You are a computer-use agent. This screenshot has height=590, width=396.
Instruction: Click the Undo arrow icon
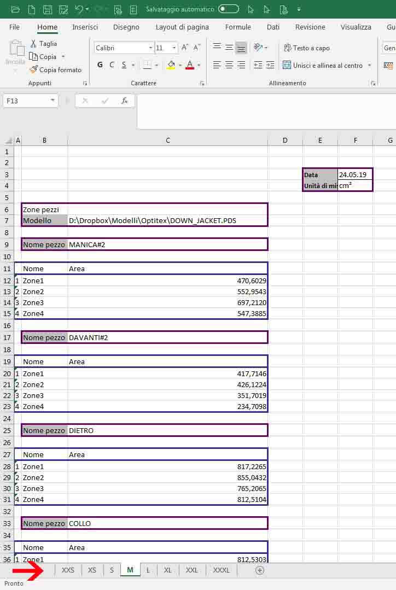pos(79,9)
